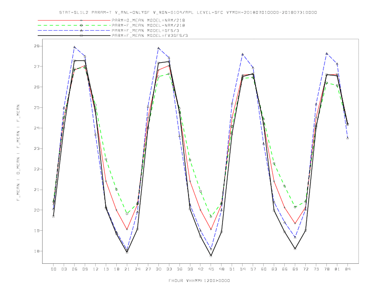
Task: Click x-axis tick label 78
Action: pos(327,269)
